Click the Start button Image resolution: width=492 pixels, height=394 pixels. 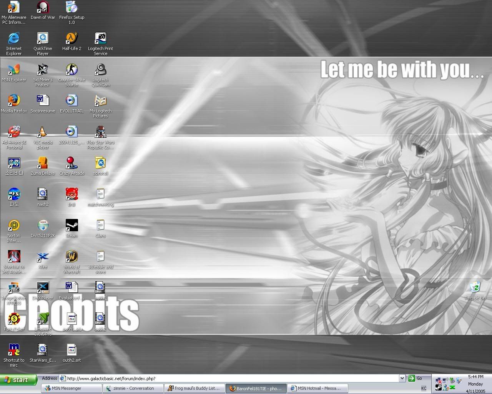[x=18, y=380]
